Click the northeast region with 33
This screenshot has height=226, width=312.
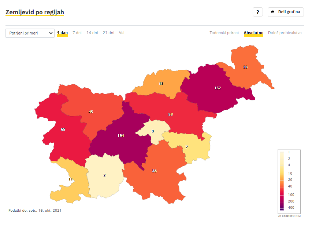coord(245,67)
